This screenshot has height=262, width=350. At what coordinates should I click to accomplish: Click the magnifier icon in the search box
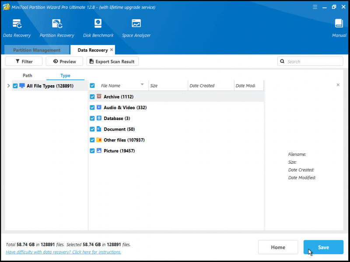(282, 61)
